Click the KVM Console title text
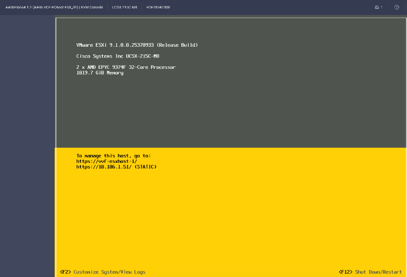This screenshot has height=277, width=407. coord(54,7)
